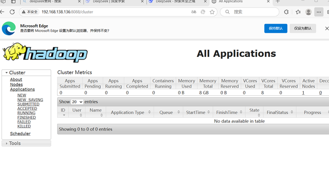Open the Edge settings ellipsis menu
329x183 pixels.
tap(319, 12)
